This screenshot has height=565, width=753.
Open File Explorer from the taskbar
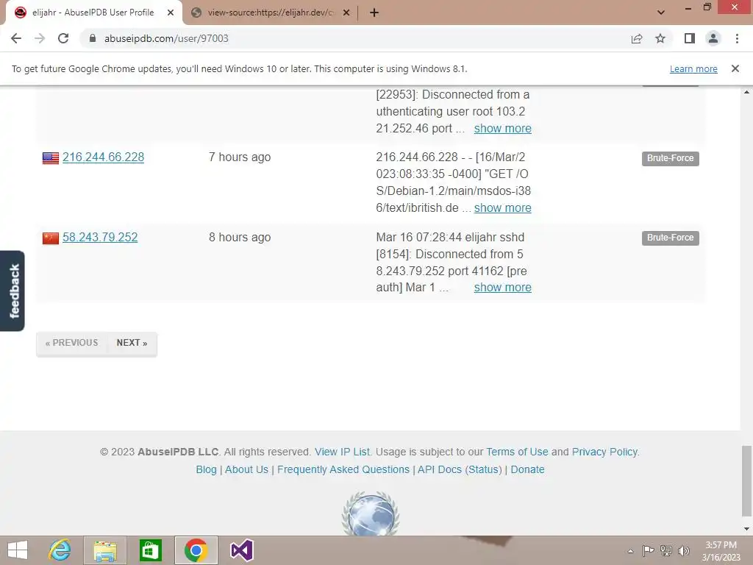(105, 550)
